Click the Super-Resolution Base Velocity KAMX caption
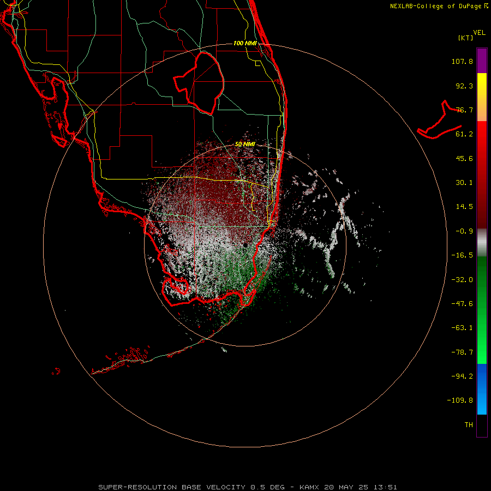This screenshot has height=491, width=491. [x=248, y=487]
